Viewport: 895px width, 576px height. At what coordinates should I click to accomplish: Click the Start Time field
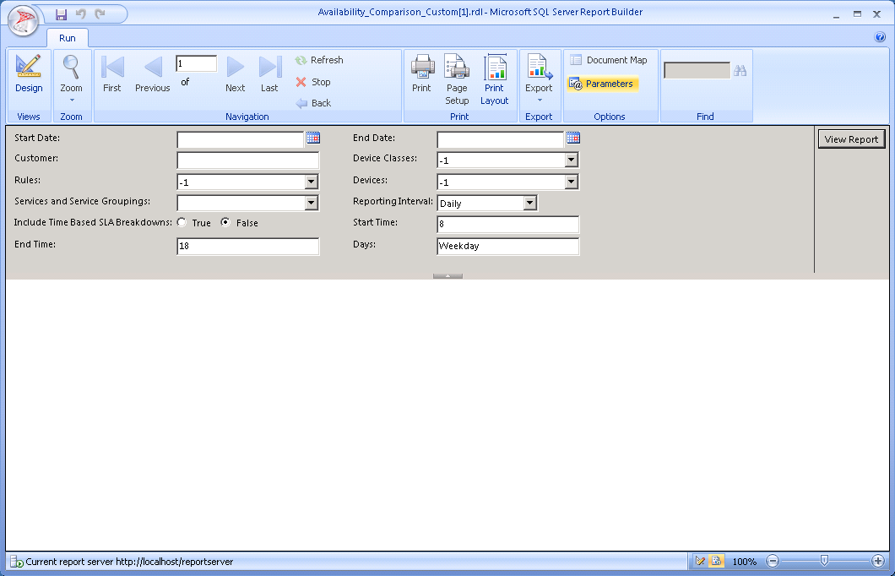pyautogui.click(x=508, y=225)
